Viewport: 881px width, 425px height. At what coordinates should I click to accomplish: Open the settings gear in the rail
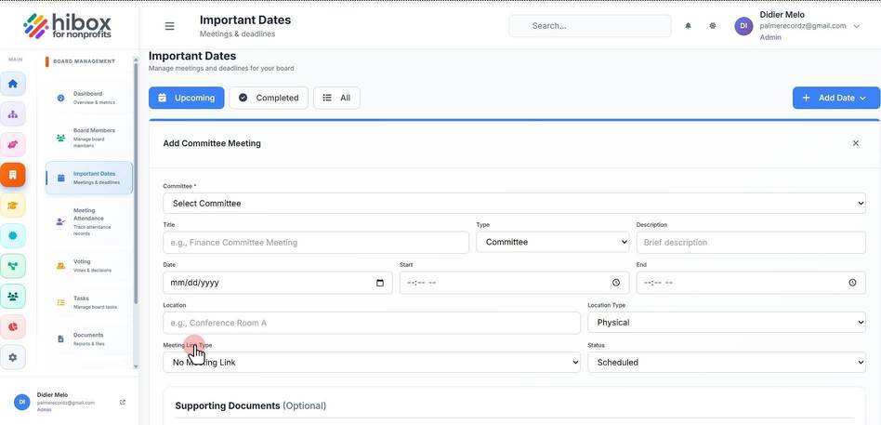tap(13, 357)
